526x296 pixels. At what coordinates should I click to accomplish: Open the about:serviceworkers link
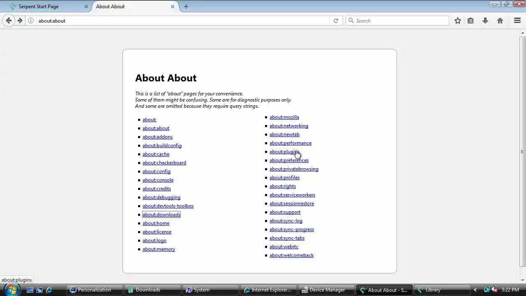(x=292, y=195)
